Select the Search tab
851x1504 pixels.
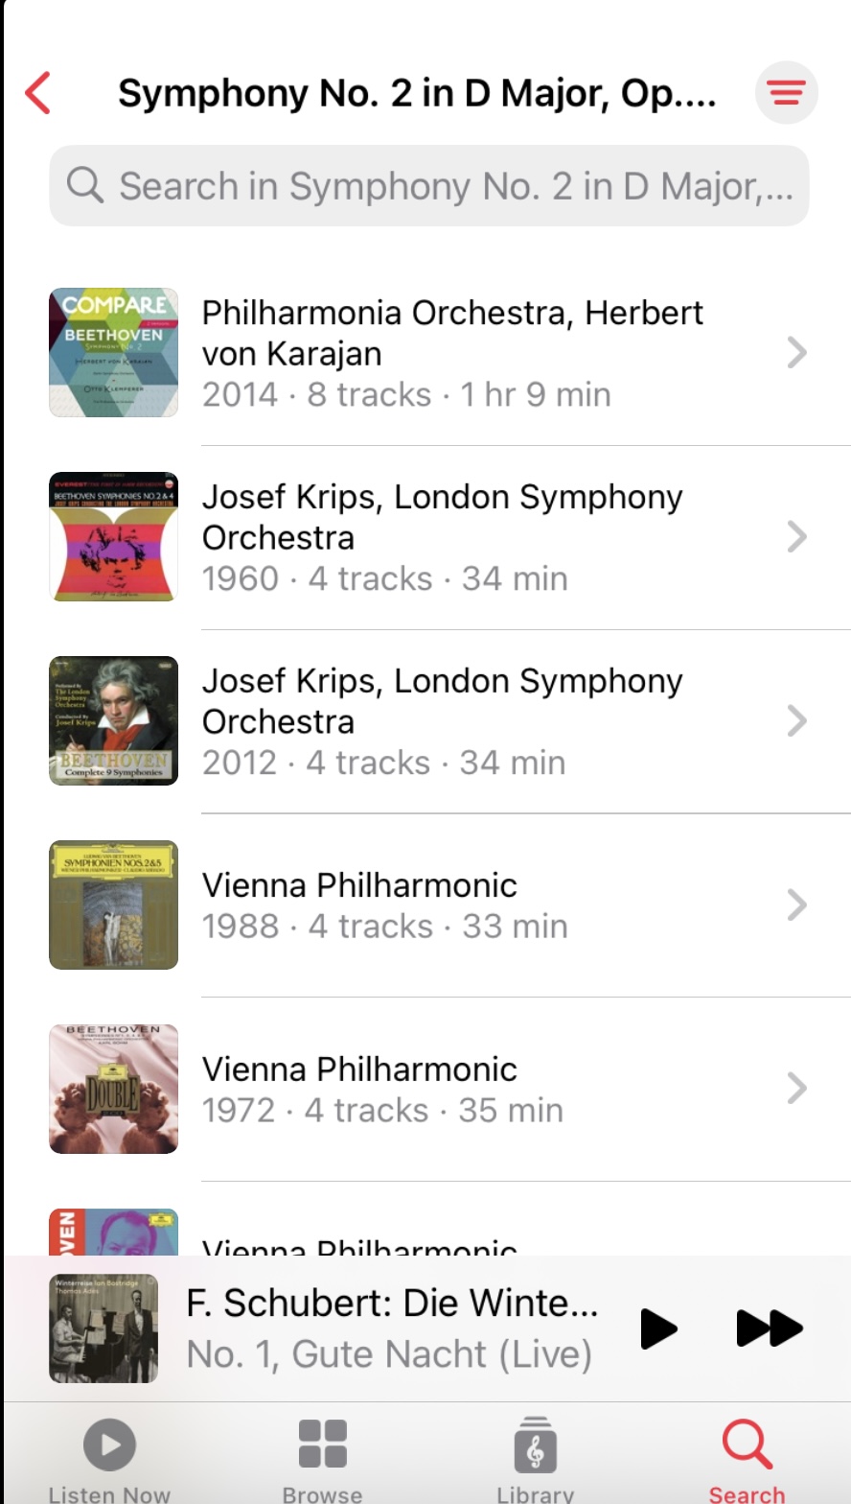coord(747,1458)
